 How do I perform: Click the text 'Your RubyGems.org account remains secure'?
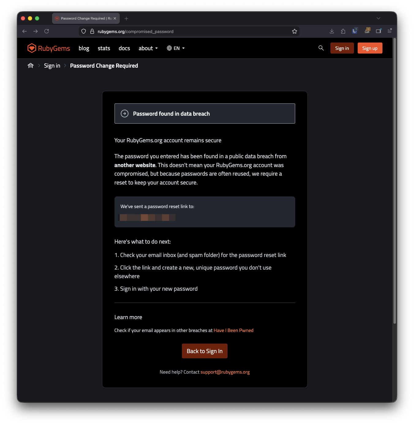click(x=168, y=140)
